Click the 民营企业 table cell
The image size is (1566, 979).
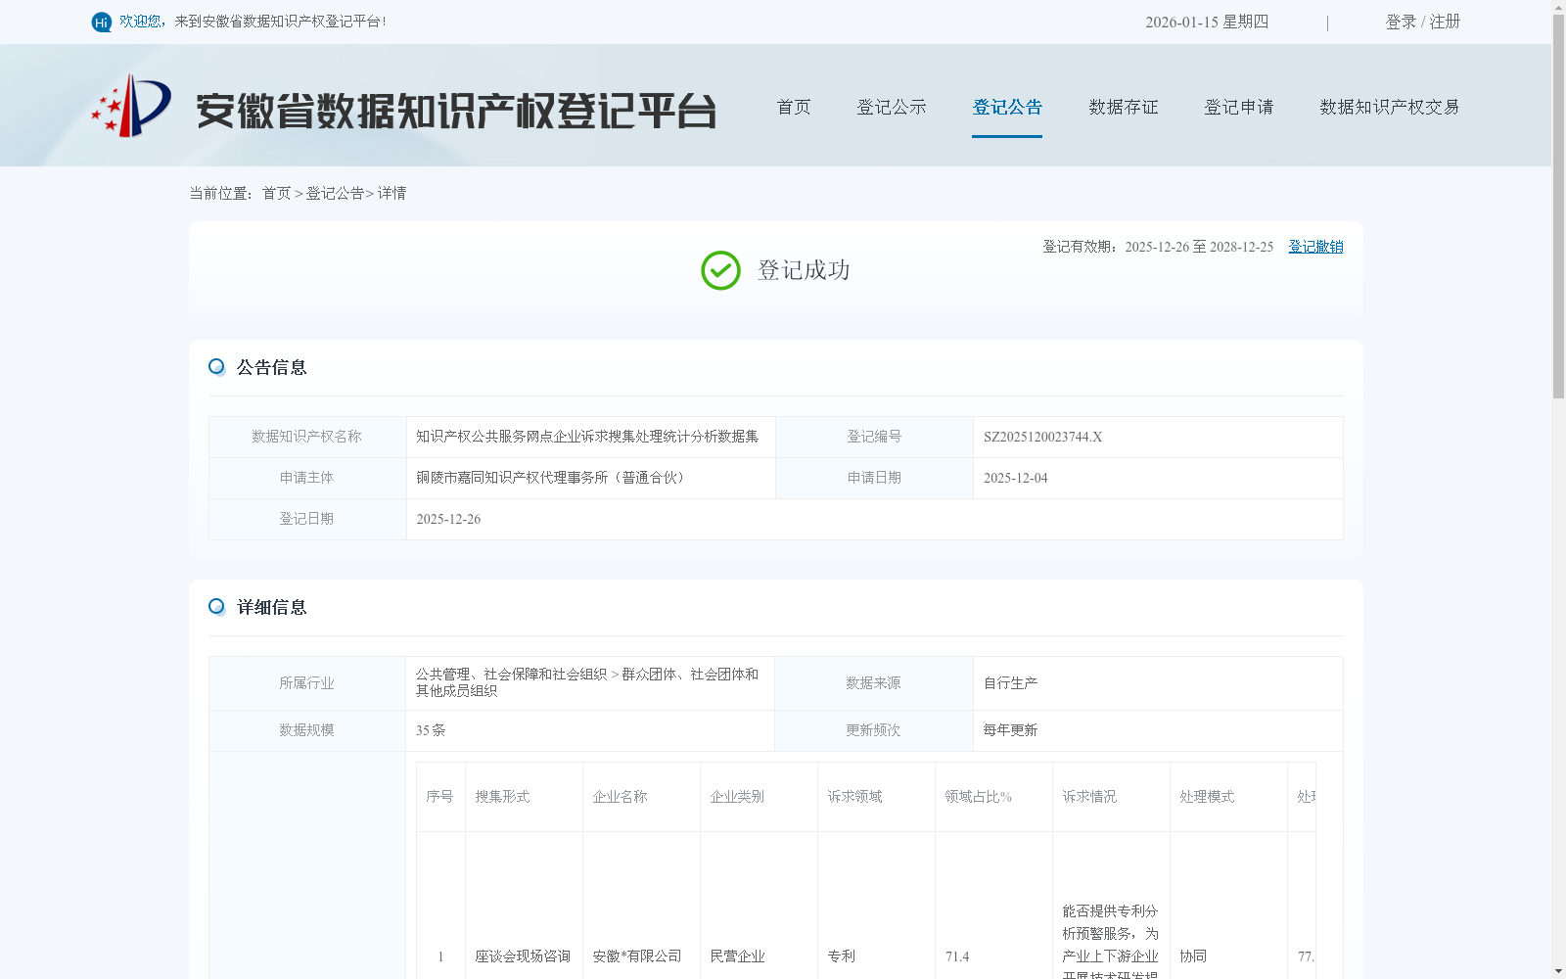pyautogui.click(x=737, y=956)
